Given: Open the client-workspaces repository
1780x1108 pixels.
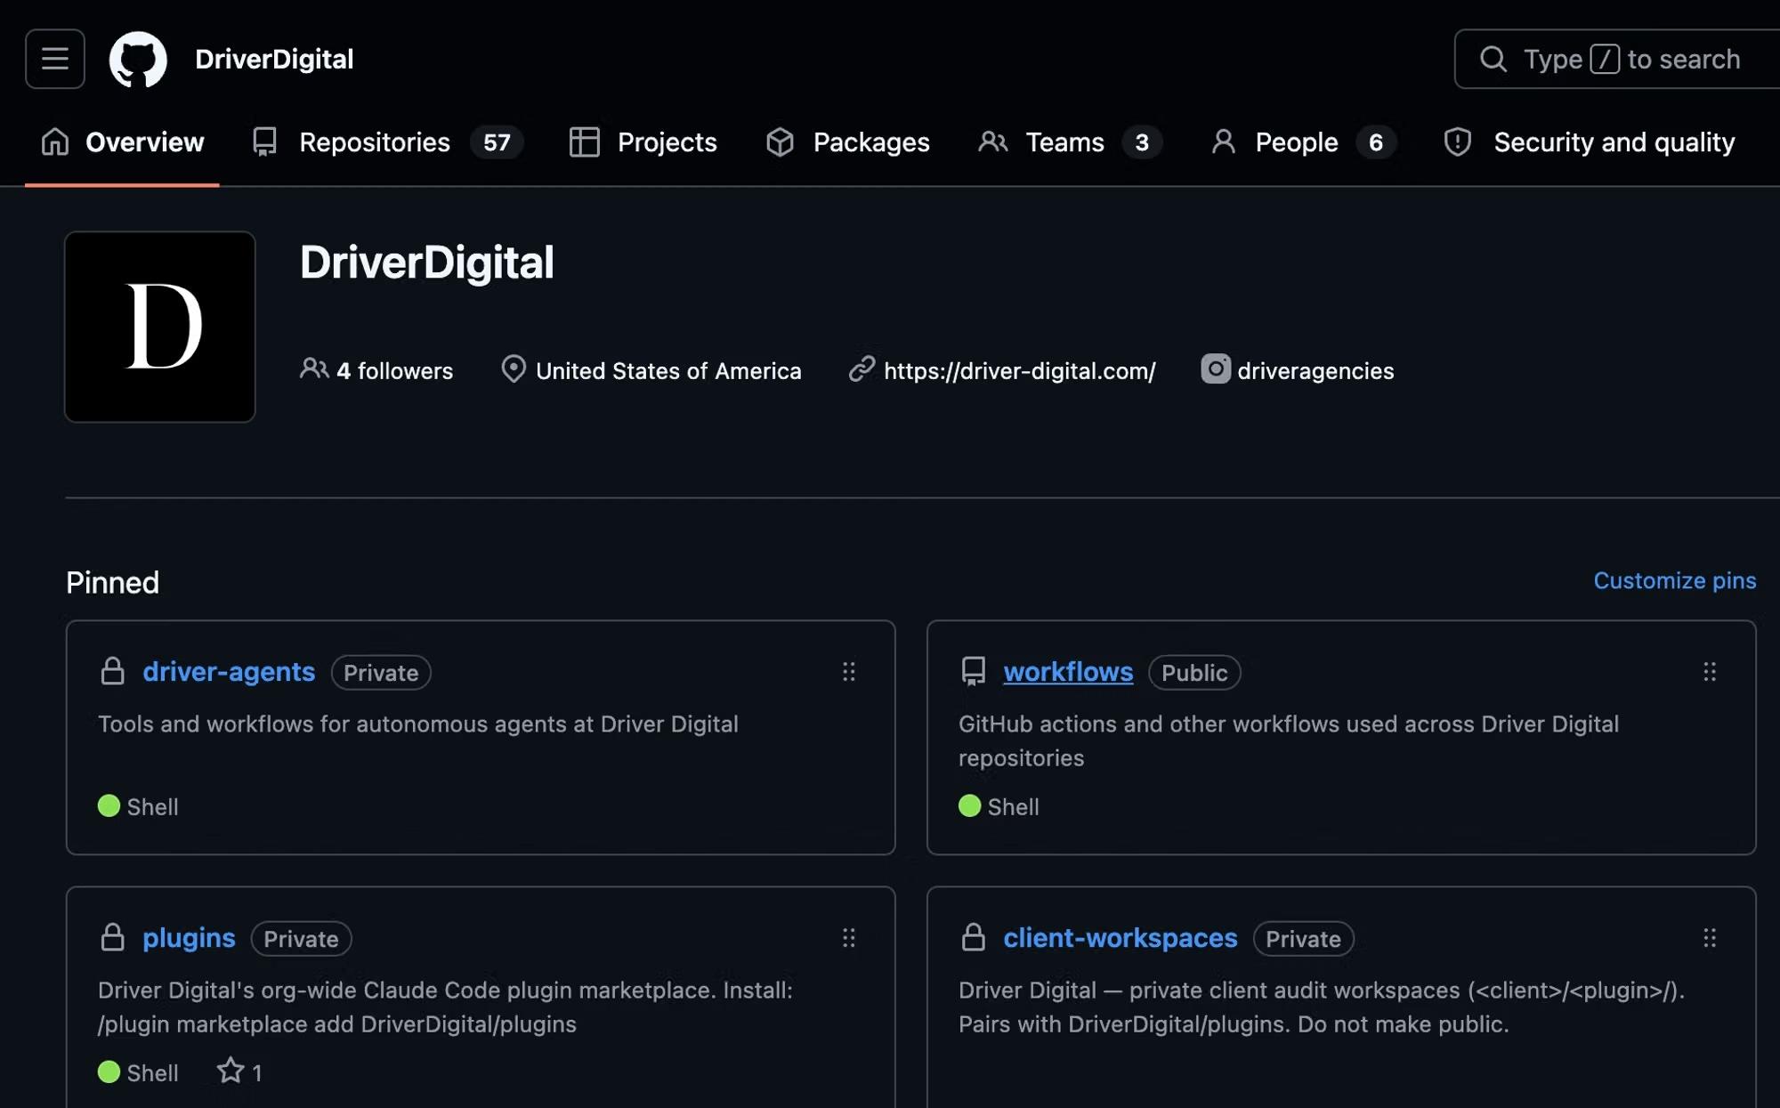Looking at the screenshot, I should [x=1121, y=938].
